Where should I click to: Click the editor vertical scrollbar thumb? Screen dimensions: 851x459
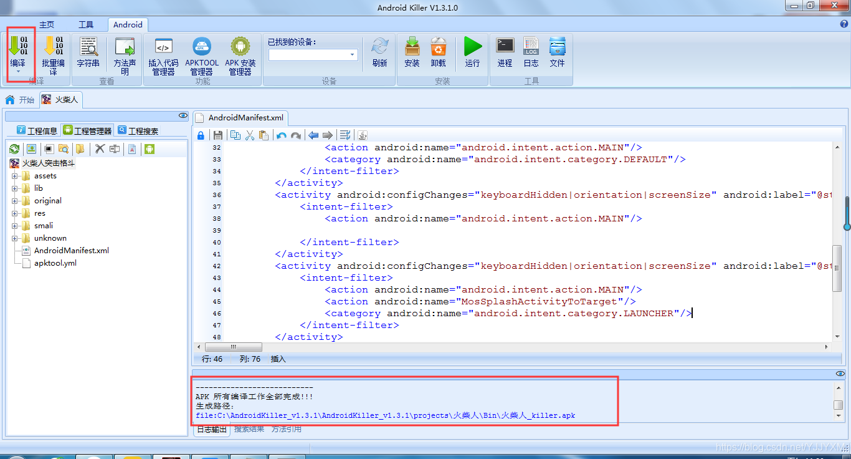837,268
